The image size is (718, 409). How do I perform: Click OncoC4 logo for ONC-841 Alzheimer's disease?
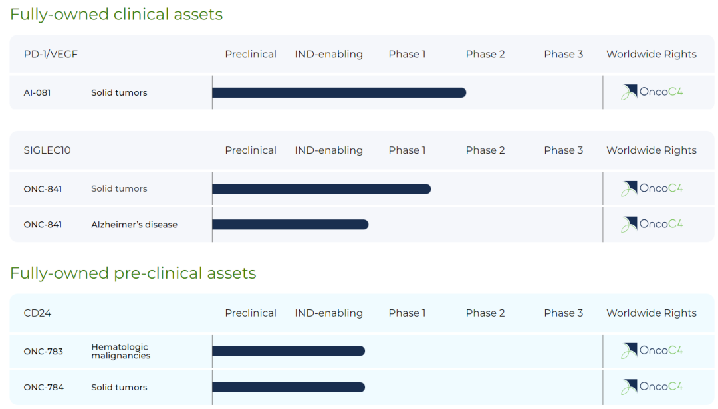point(652,224)
